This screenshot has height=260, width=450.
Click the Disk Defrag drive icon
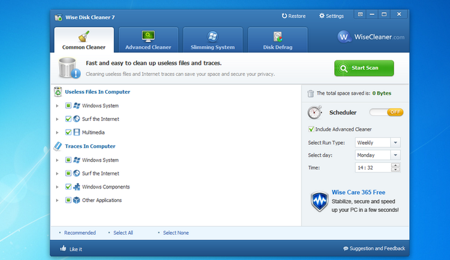point(278,37)
